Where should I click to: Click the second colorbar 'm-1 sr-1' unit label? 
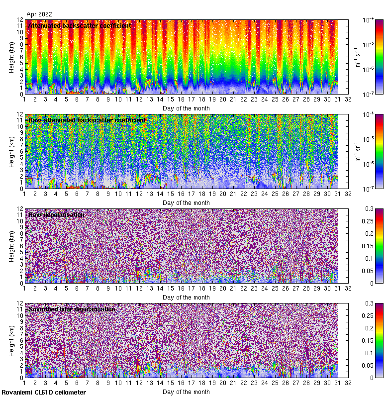(358, 152)
